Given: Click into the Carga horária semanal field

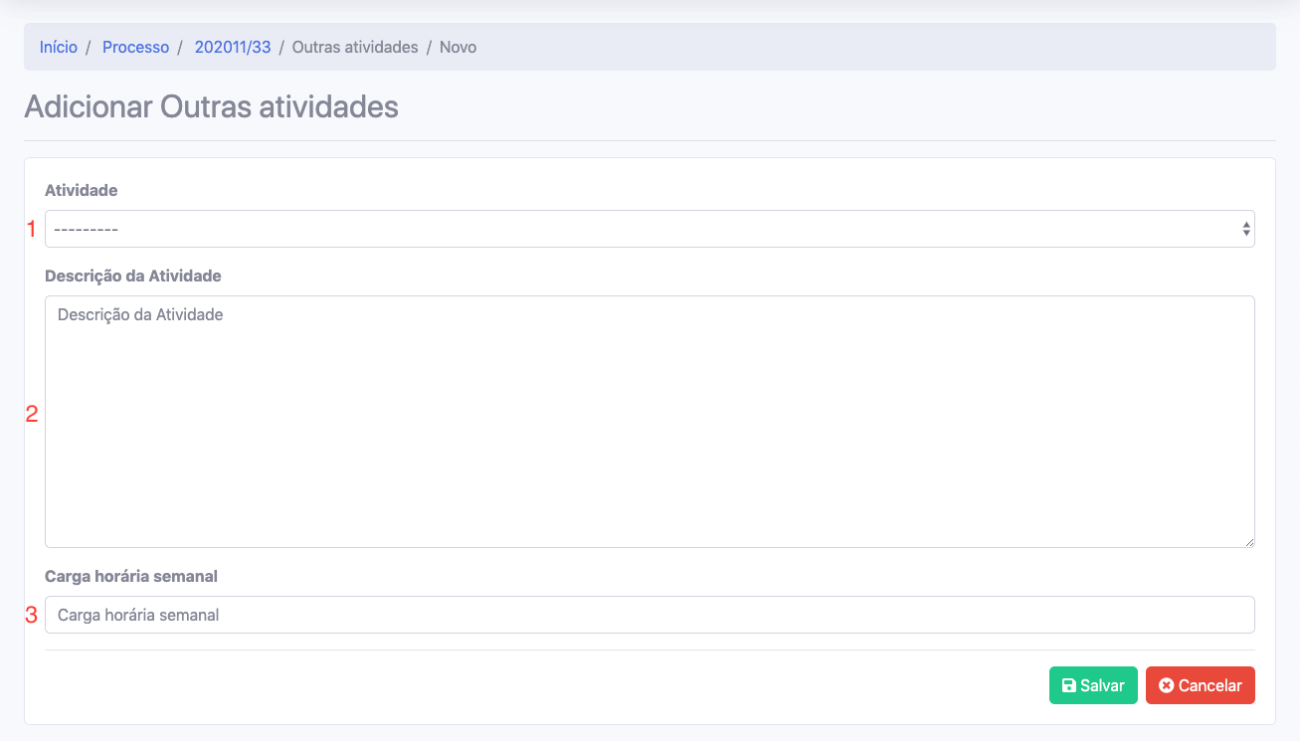Looking at the screenshot, I should coord(649,615).
